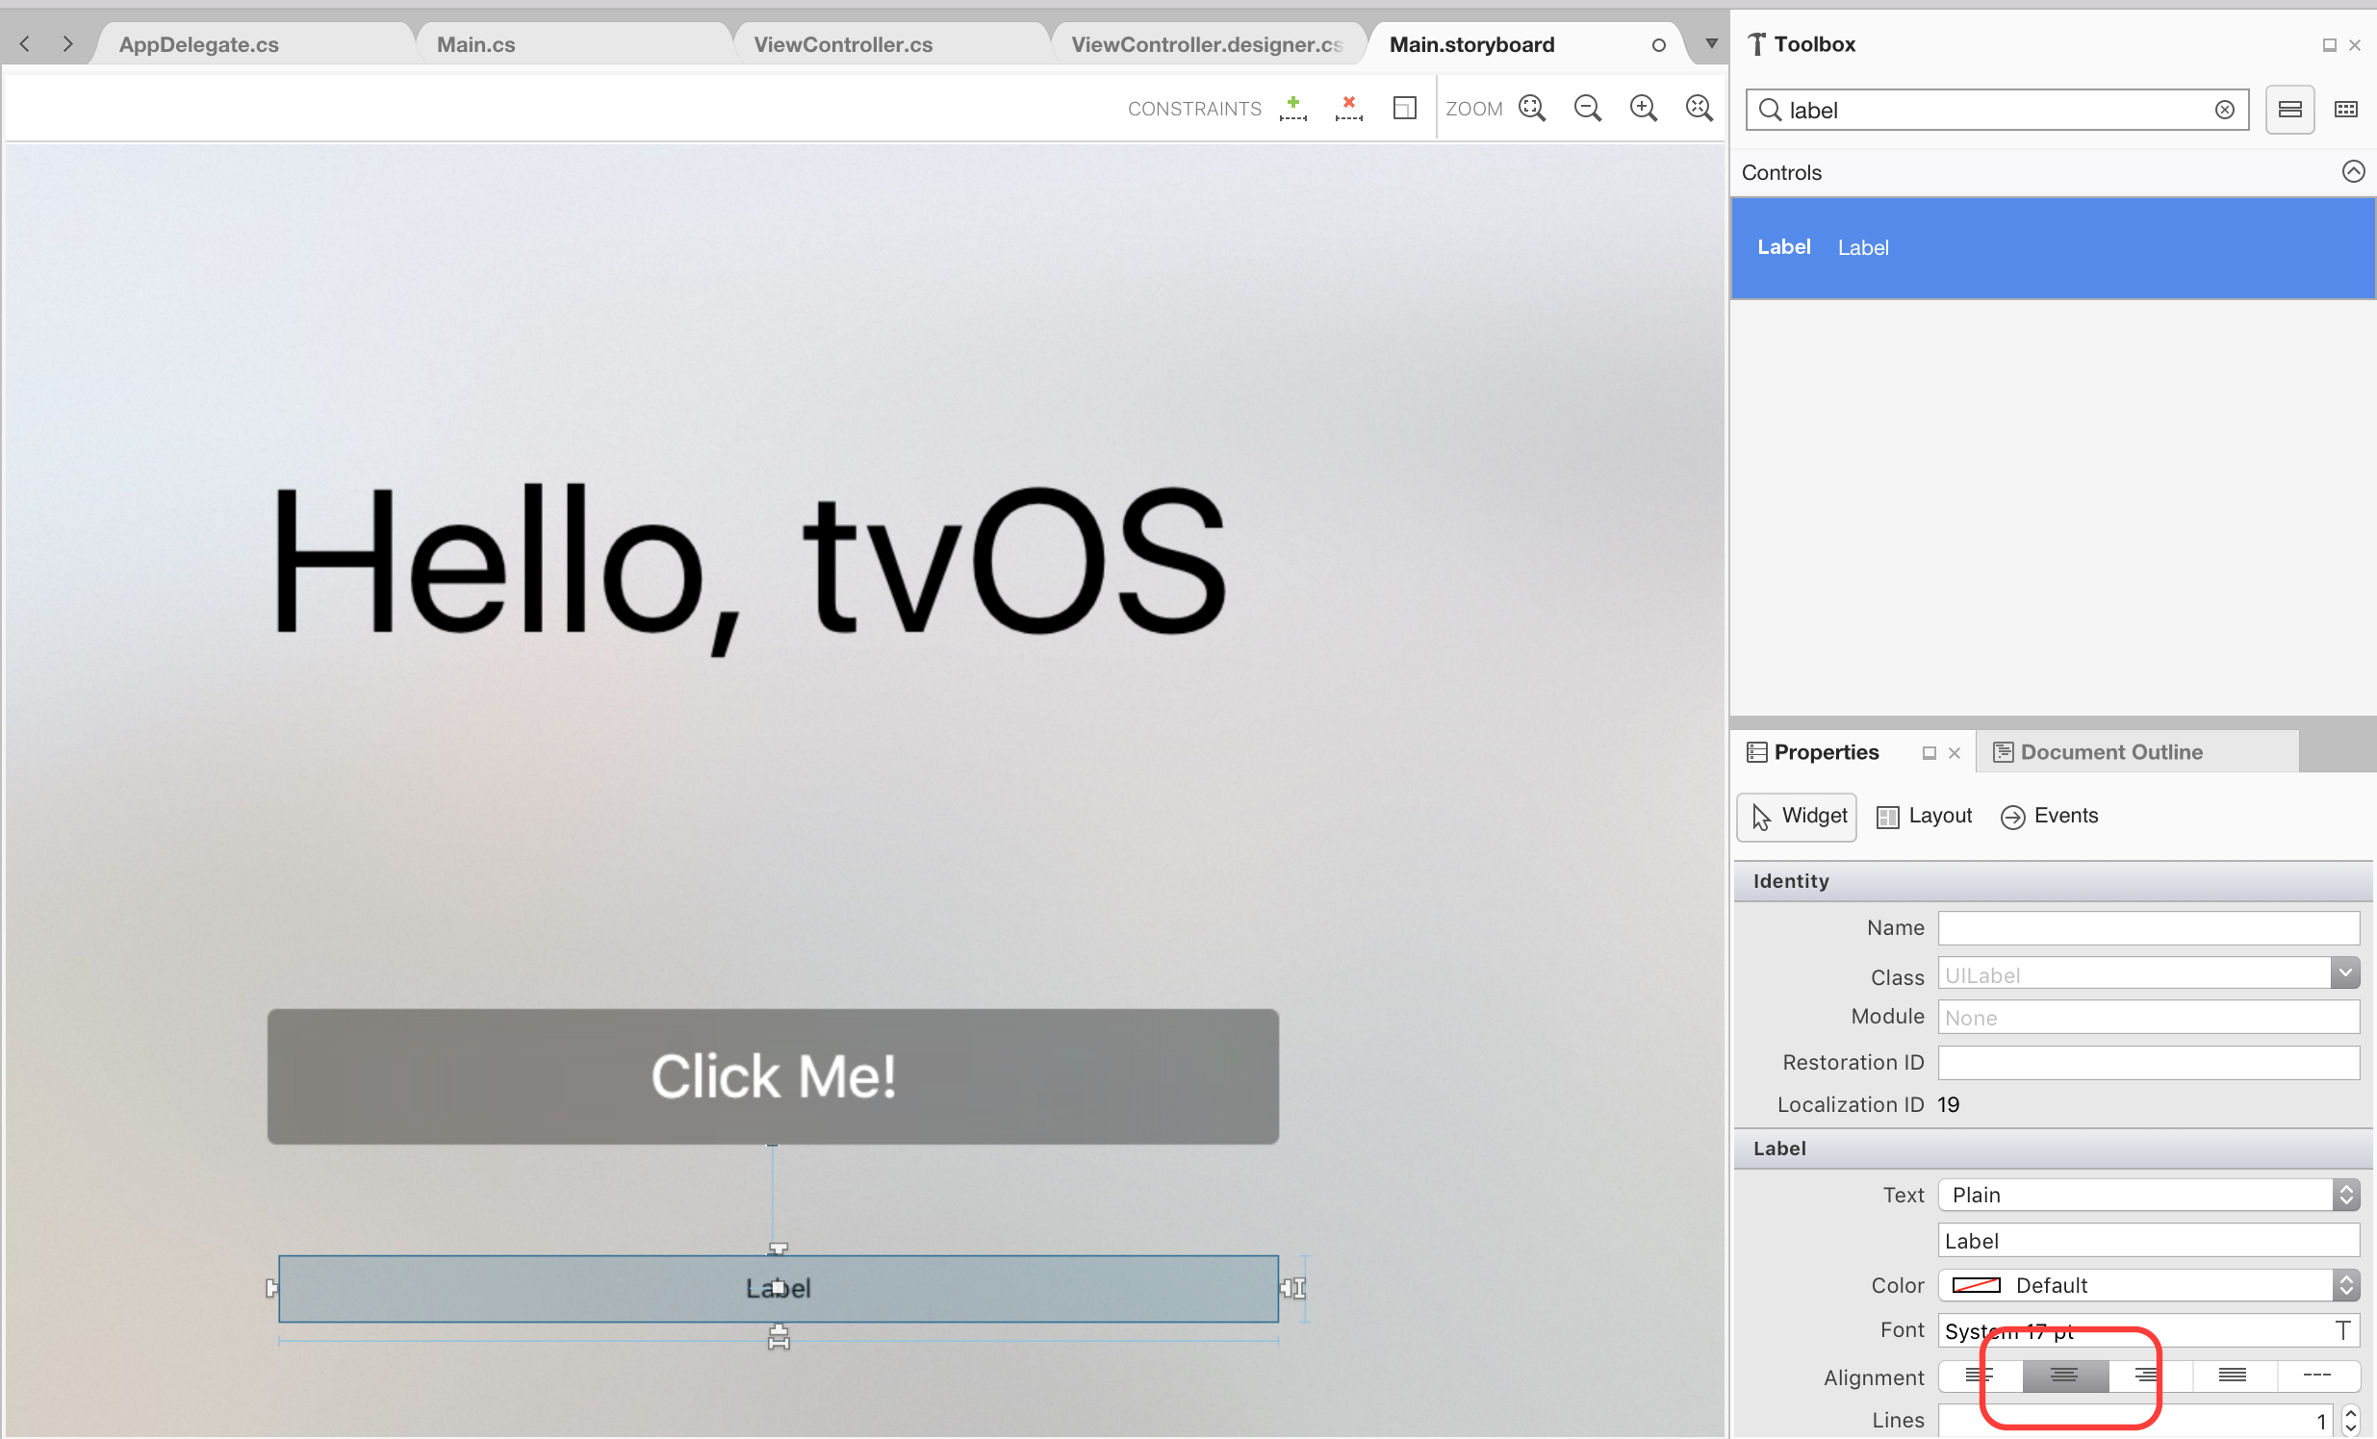Switch Toolbox to grid view layout
The image size is (2377, 1439).
click(x=2347, y=109)
